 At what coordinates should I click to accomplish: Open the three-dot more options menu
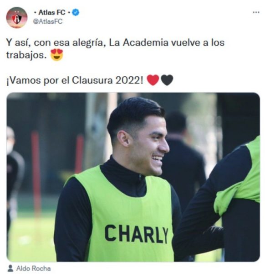256,12
